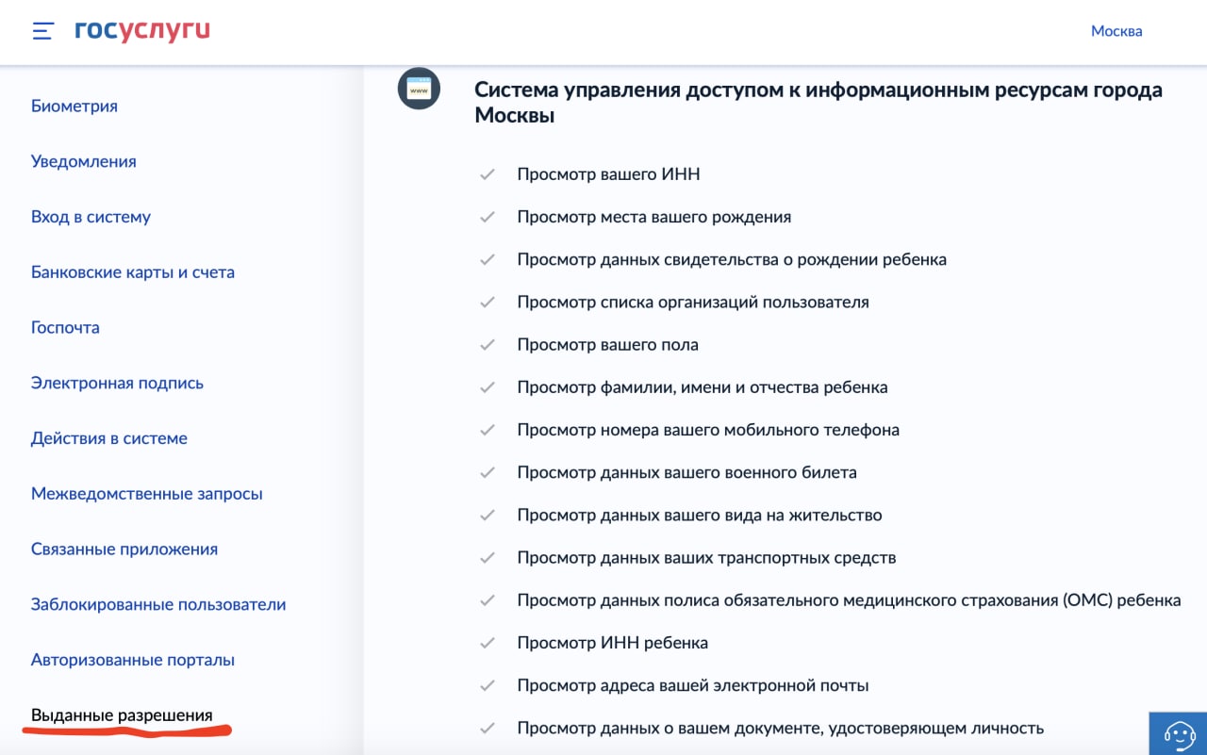Open the Биометрия section
The image size is (1207, 755).
coord(74,107)
